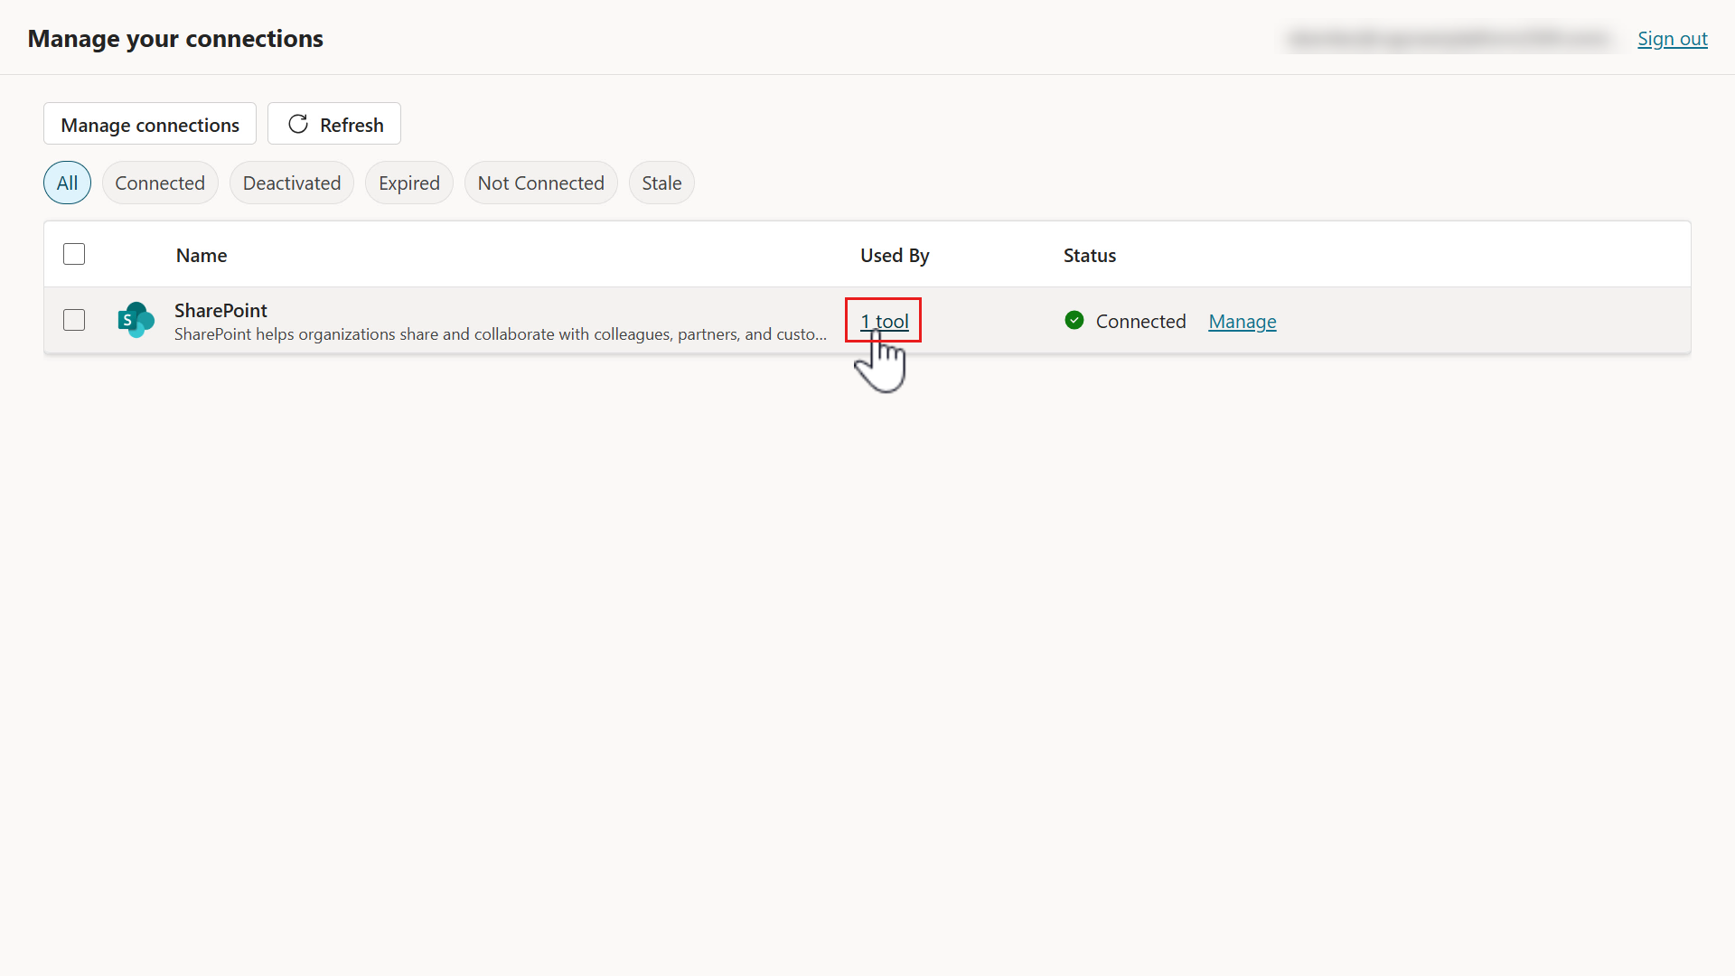Show Expired connections filter
1735x976 pixels.
click(408, 183)
